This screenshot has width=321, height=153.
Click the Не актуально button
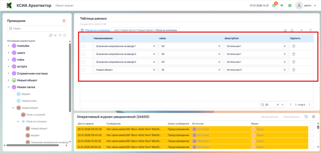click(270, 117)
